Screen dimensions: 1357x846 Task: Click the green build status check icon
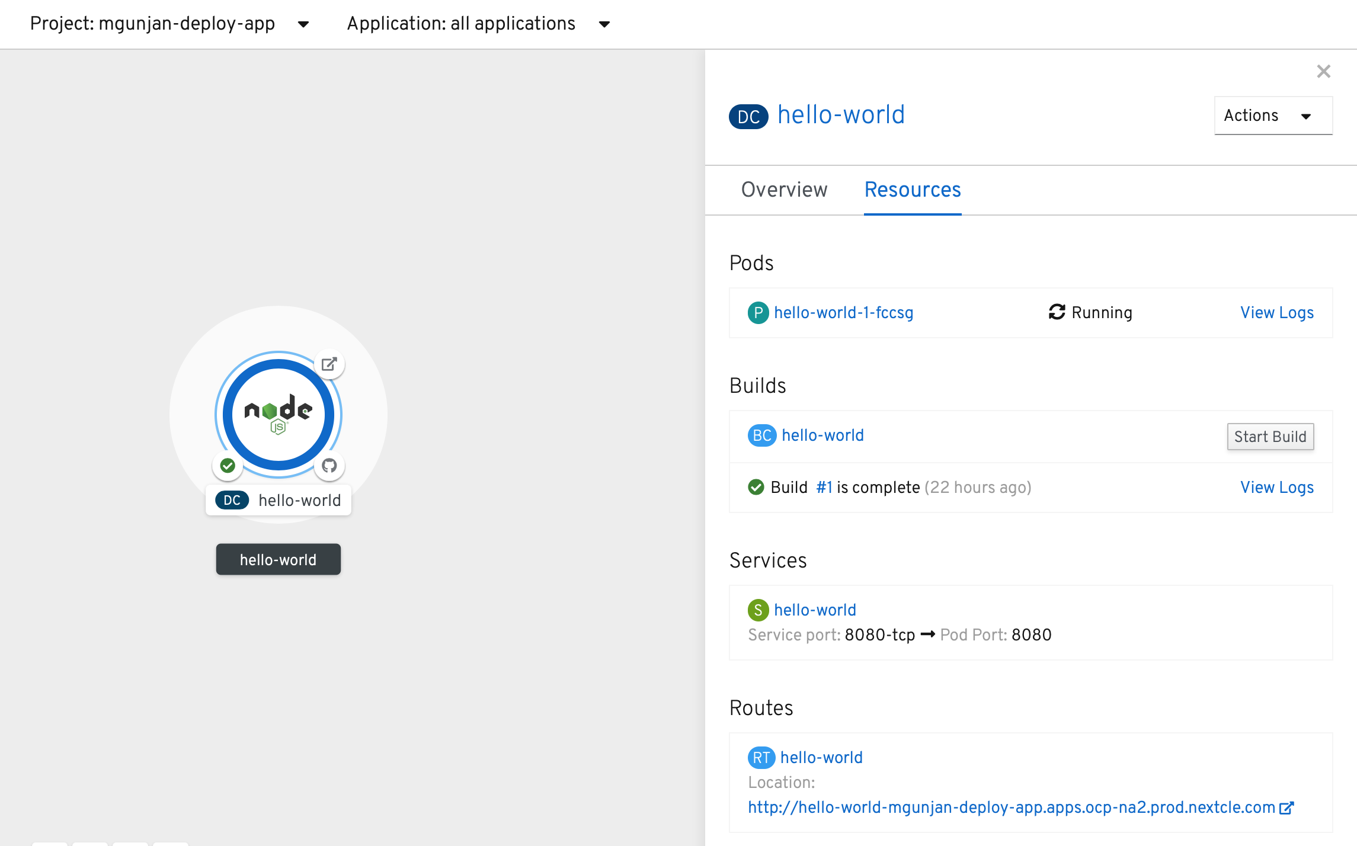point(228,466)
